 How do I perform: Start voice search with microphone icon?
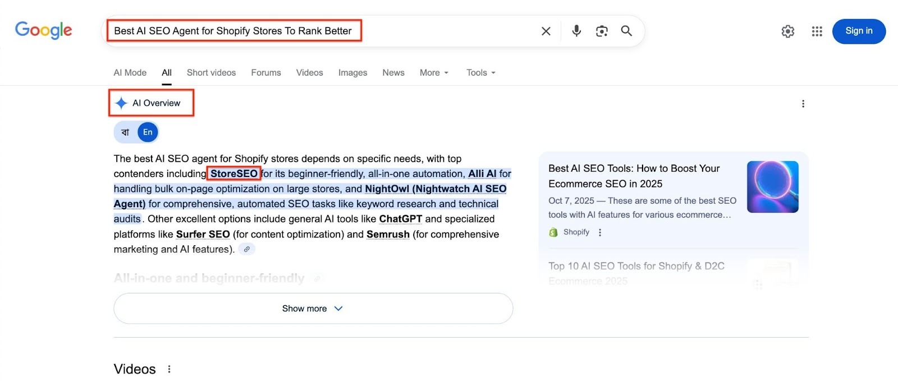576,31
